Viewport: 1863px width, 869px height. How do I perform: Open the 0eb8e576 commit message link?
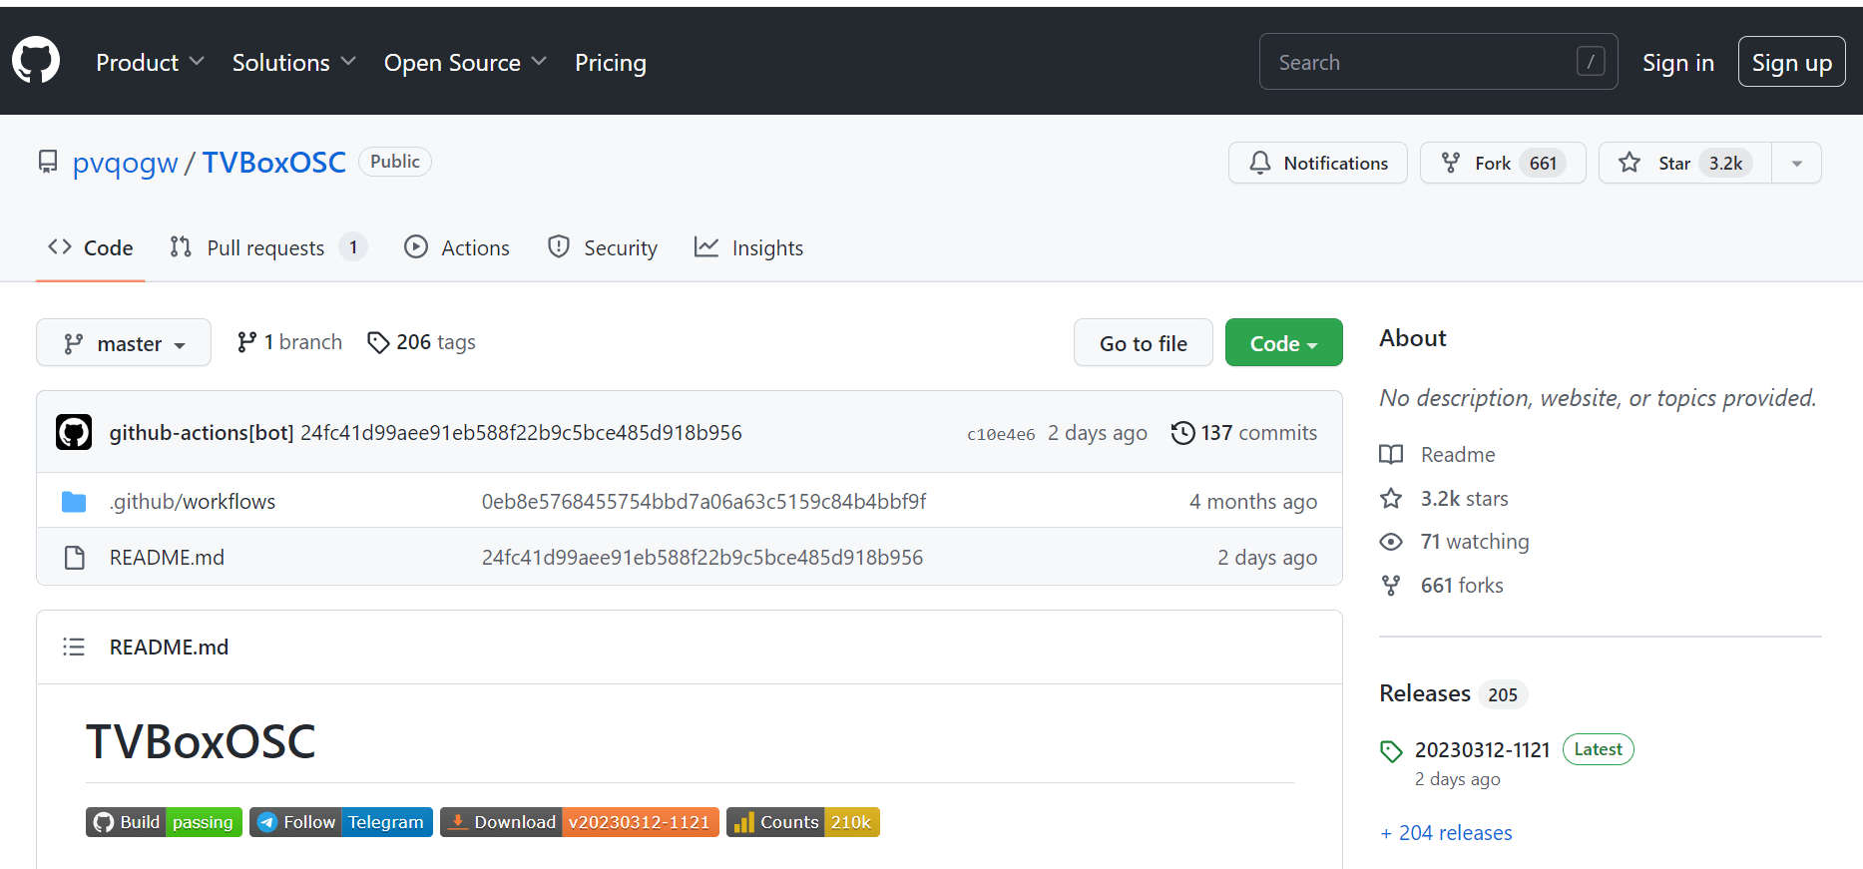[703, 501]
